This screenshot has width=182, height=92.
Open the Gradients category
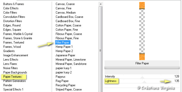[9, 51]
